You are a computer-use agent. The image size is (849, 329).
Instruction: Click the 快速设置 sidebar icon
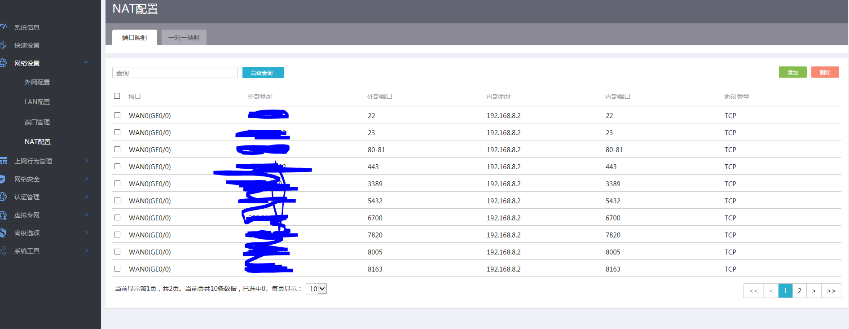(3, 45)
